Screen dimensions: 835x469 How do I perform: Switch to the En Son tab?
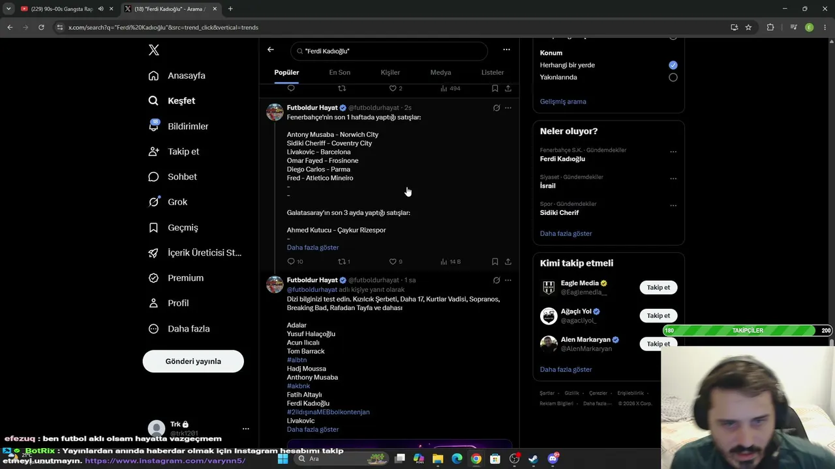[339, 72]
